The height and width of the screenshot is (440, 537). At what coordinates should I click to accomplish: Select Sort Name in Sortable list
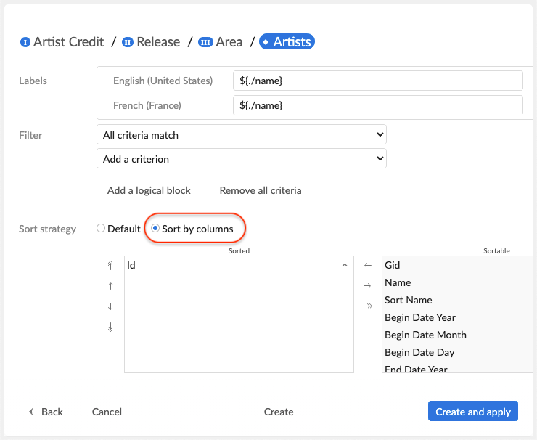(409, 300)
